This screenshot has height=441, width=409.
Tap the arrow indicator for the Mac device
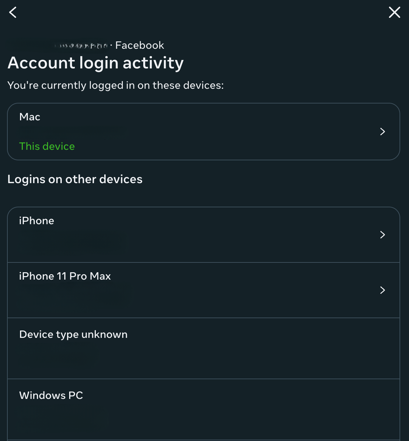click(382, 132)
